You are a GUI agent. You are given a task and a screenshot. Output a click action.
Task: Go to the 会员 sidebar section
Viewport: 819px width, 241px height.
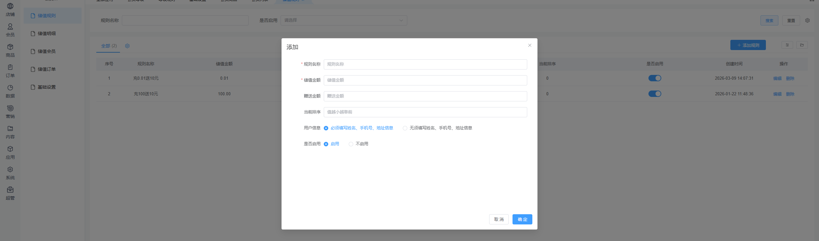tap(10, 30)
